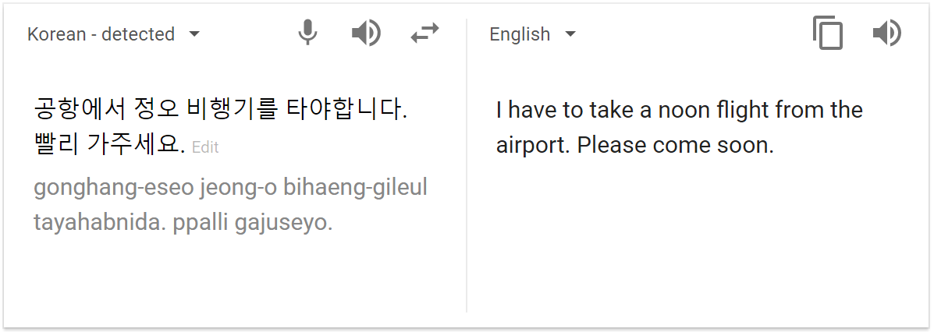934x332 pixels.
Task: Click the Edit link after the Korean text
Action: click(205, 147)
